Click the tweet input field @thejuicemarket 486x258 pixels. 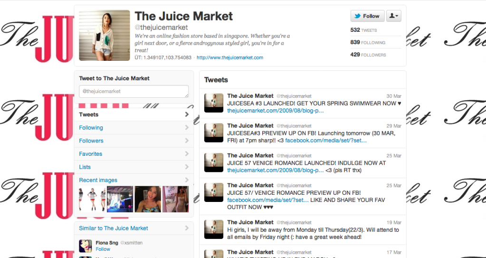point(133,92)
